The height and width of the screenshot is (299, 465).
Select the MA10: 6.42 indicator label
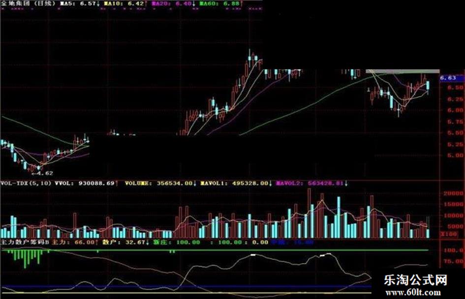click(125, 3)
